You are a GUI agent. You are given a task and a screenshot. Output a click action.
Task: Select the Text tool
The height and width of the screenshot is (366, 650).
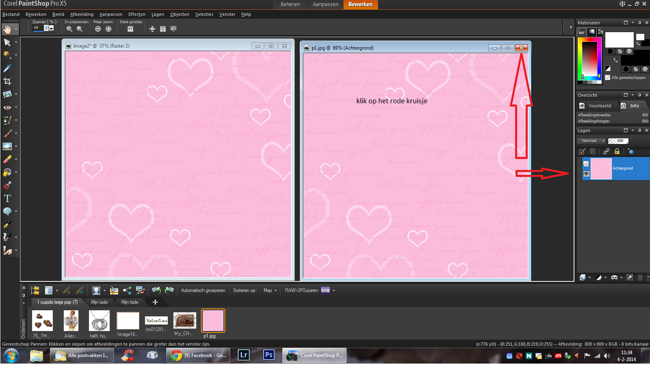7,198
